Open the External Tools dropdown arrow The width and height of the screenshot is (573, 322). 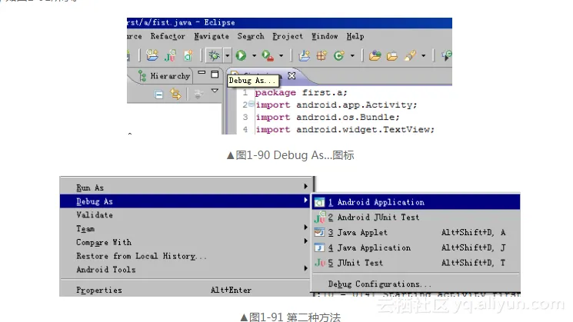[281, 56]
